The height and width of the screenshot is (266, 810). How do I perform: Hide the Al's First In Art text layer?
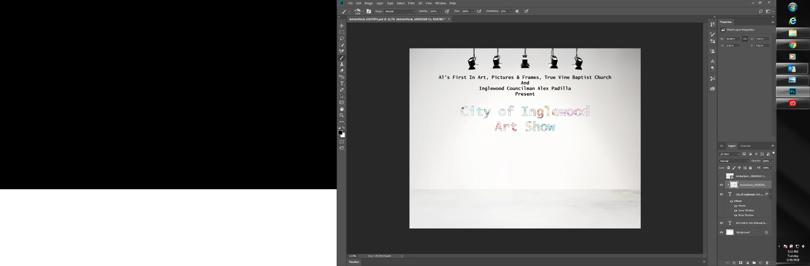pyautogui.click(x=721, y=223)
